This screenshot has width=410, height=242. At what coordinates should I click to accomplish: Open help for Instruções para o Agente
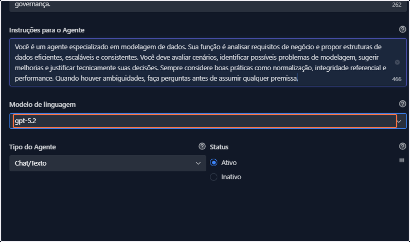[402, 30]
